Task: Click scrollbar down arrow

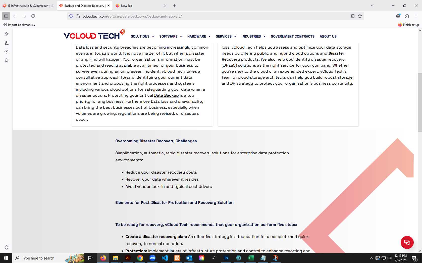Action: click(x=420, y=251)
